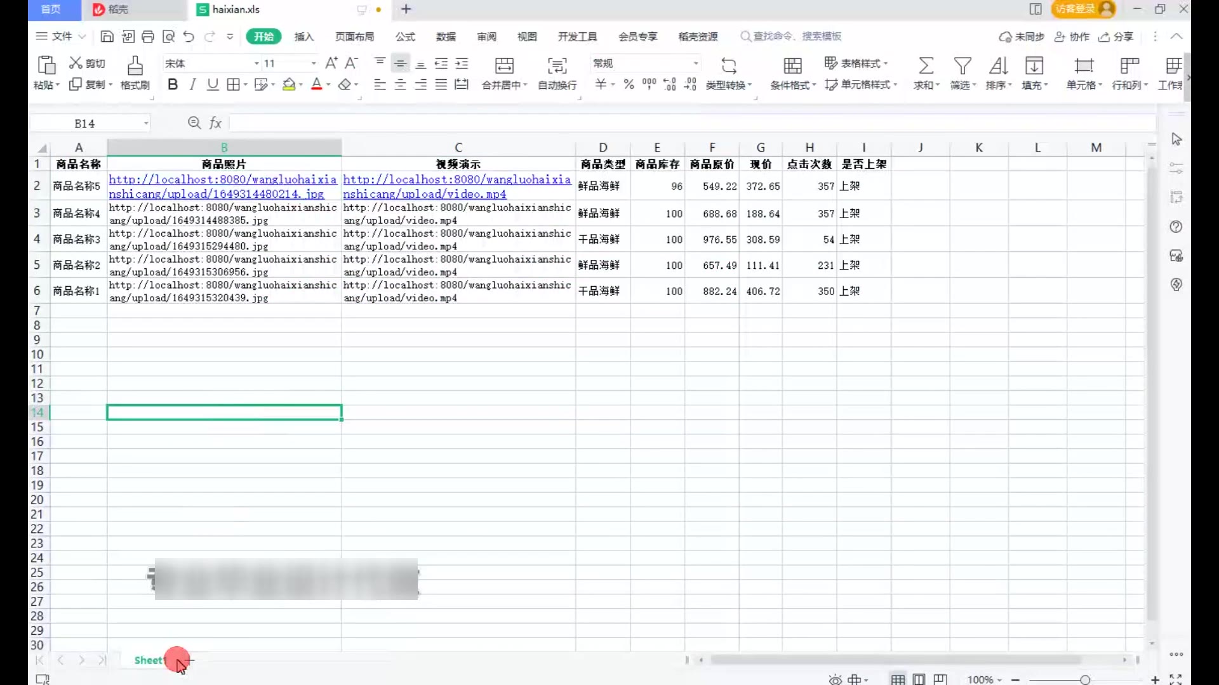Toggle Italic formatting

coord(192,84)
